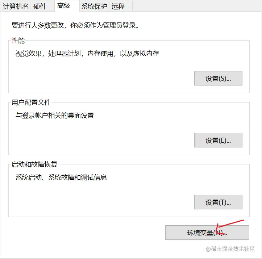Open startup and recovery 设置(T) button
This screenshot has height=259, width=262.
click(218, 202)
